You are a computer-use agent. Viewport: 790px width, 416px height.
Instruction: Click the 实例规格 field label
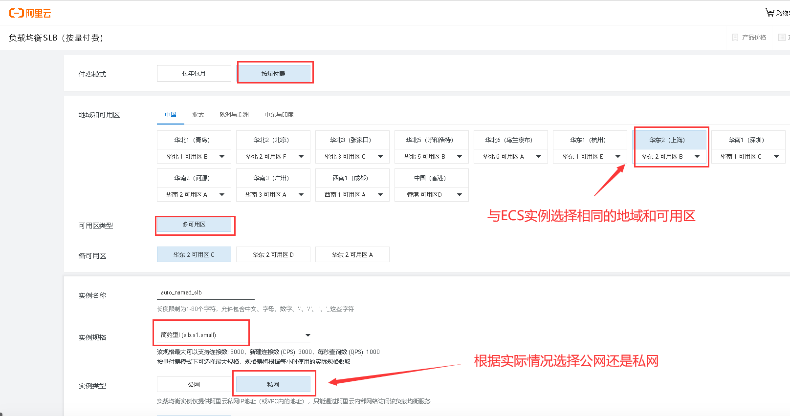tap(92, 337)
